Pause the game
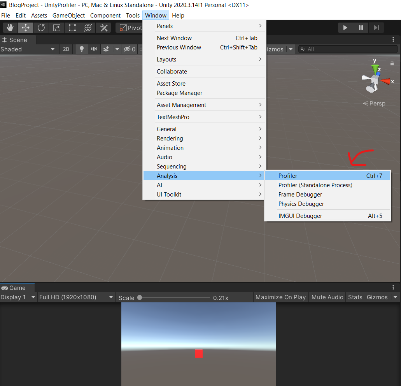This screenshot has width=401, height=386. 361,28
